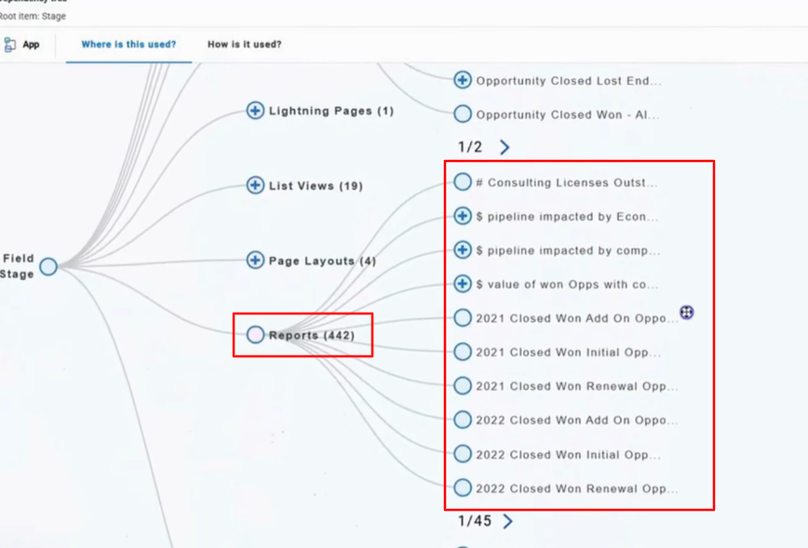Click the Opportunity Closed Won - Al circle node

pos(463,114)
